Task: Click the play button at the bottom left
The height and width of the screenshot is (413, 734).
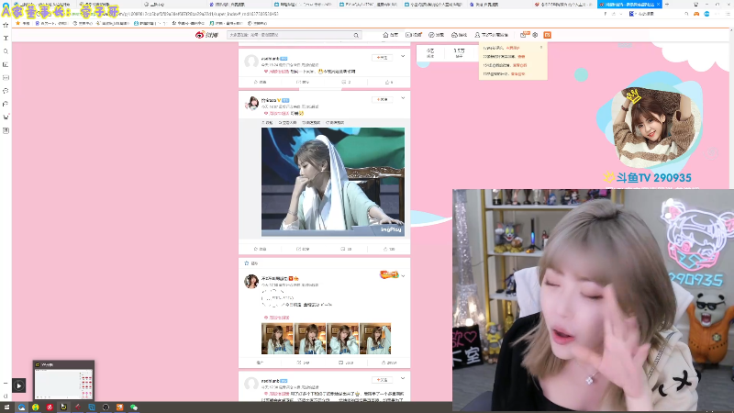Action: pyautogui.click(x=18, y=385)
